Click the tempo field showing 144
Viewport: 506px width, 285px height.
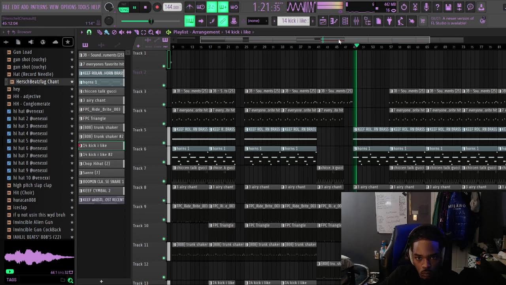coord(172,7)
